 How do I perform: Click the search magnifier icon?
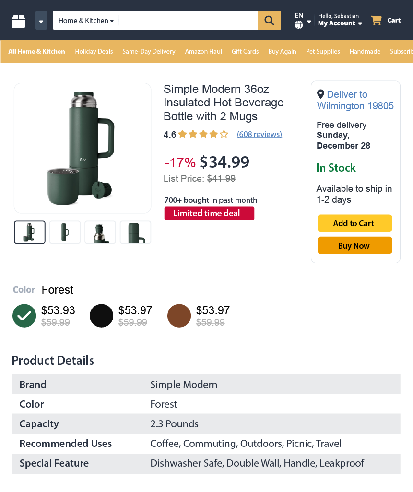269,21
